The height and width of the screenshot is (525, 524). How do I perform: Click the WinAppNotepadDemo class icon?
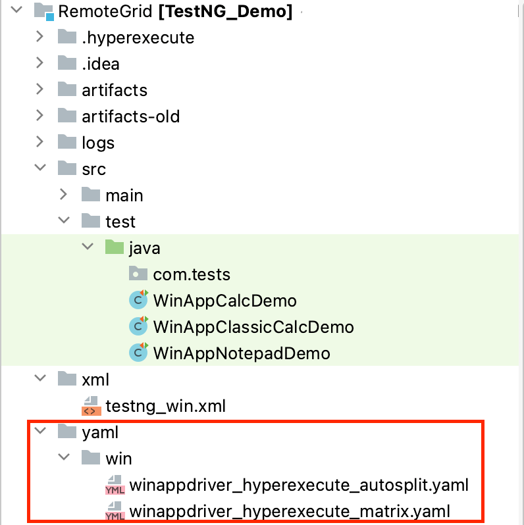[x=138, y=353]
